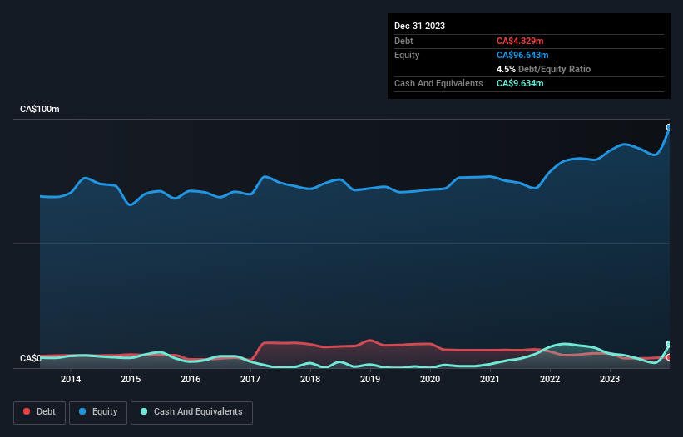The image size is (683, 437).
Task: Click the Equity tooltip row label
Action: 407,55
